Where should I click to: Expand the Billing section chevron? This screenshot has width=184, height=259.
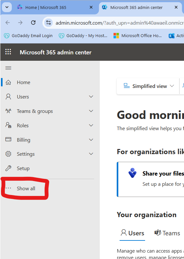91,140
